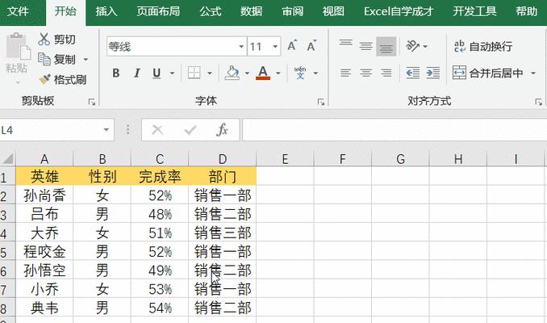Click the formula Enter checkmark icon
This screenshot has width=547, height=323.
pos(190,130)
